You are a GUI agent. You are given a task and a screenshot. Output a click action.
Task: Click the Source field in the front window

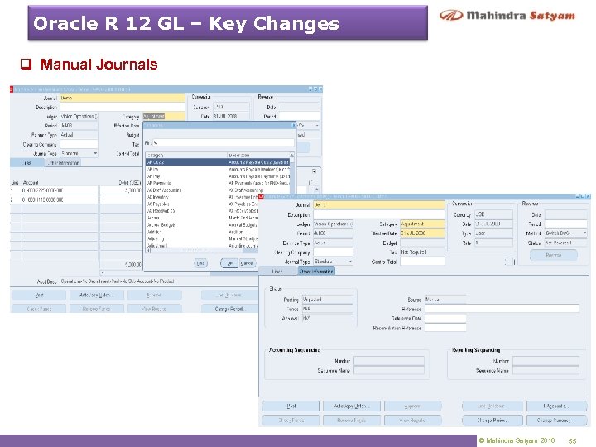(x=445, y=300)
